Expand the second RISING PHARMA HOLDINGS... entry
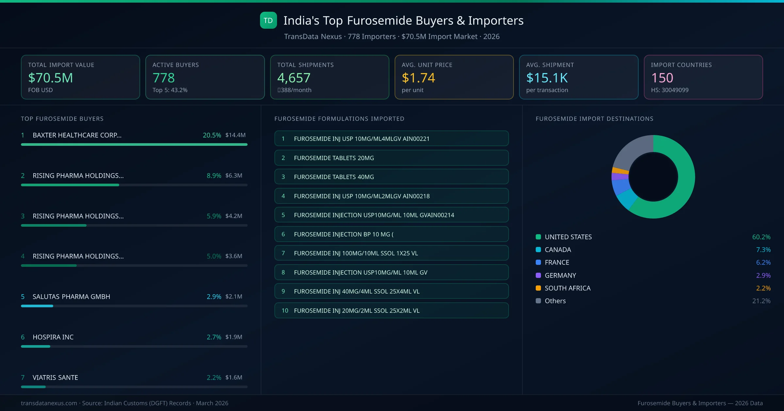Screen dimensions: 784x411 (78, 216)
